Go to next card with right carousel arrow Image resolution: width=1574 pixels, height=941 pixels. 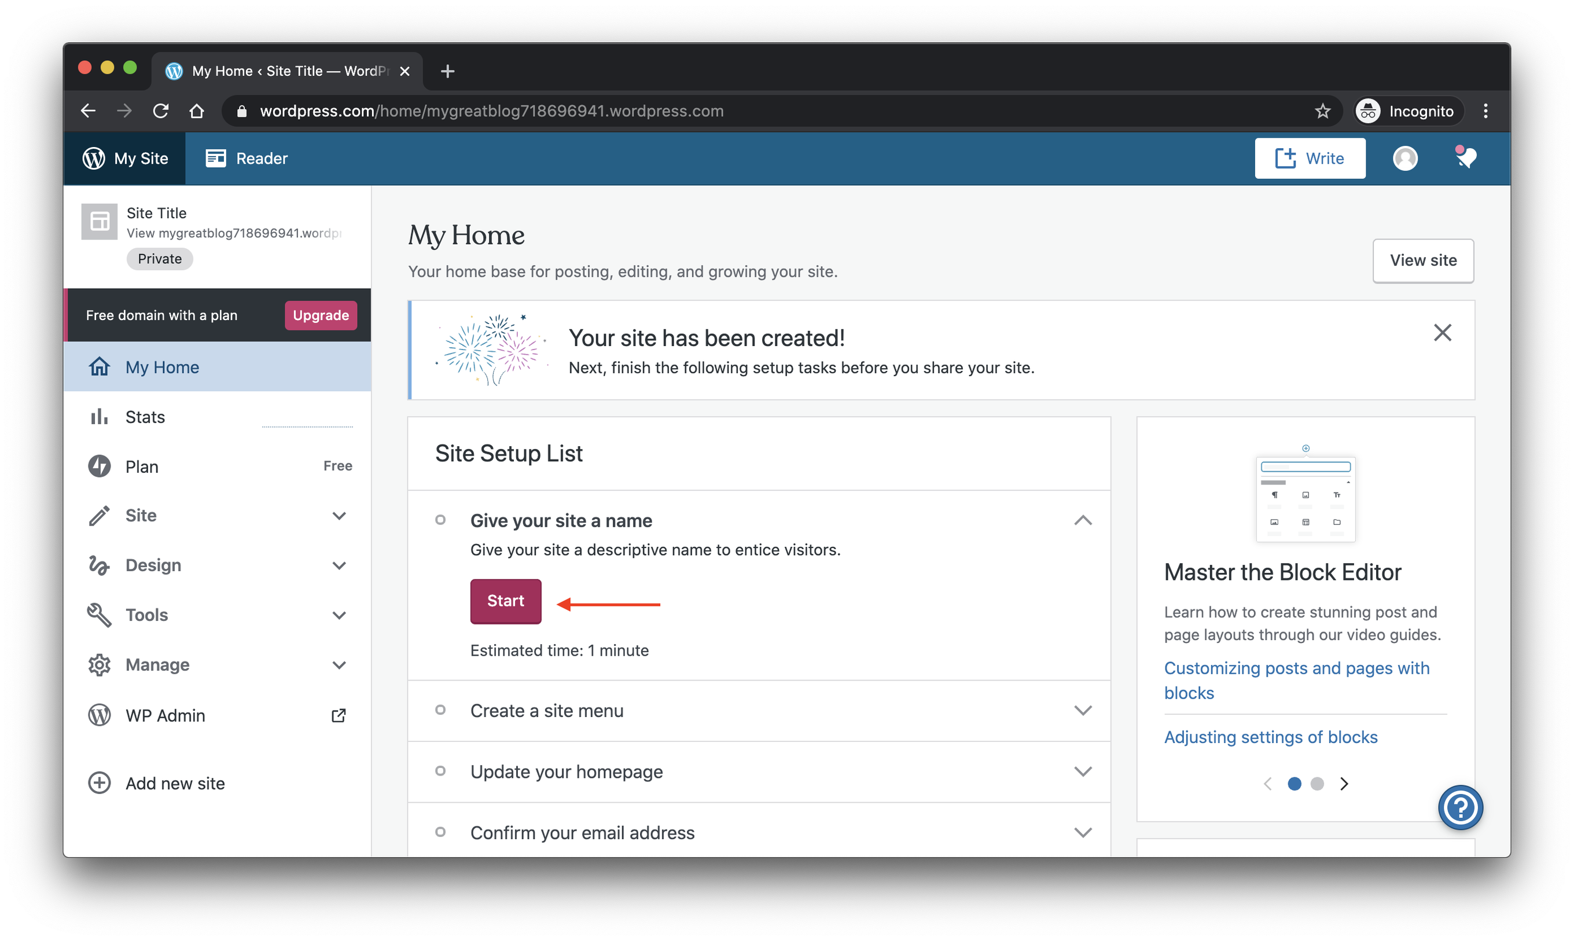click(x=1343, y=783)
